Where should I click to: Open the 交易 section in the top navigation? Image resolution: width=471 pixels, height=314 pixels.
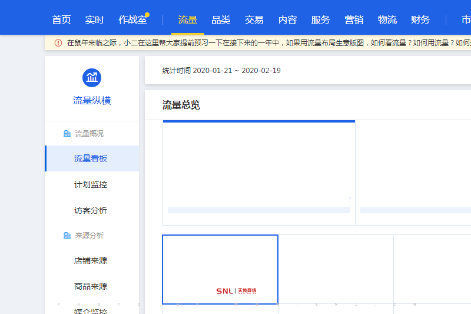tap(254, 20)
